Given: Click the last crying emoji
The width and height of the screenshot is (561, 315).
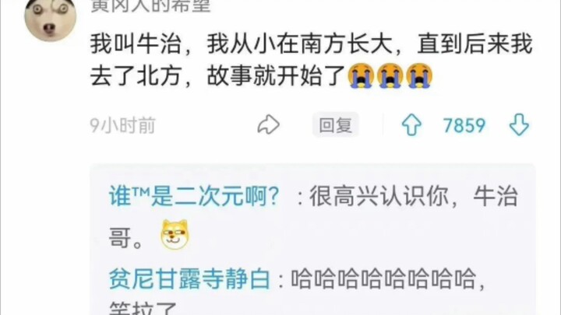Looking at the screenshot, I should [420, 75].
